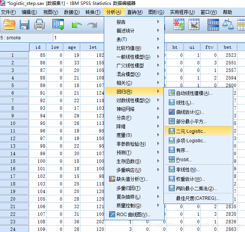Click the PROB probit icon
This screenshot has width=245, height=232.
171,159
